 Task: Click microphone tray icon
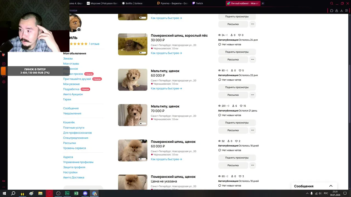[x=312, y=193]
